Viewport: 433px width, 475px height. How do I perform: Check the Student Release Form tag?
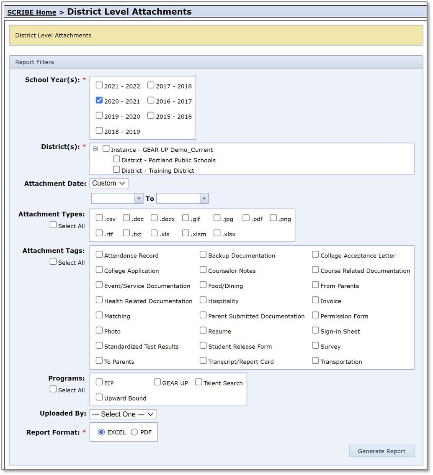tap(203, 345)
